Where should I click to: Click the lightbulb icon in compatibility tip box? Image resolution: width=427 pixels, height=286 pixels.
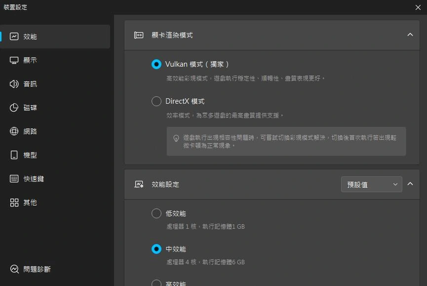pyautogui.click(x=176, y=139)
